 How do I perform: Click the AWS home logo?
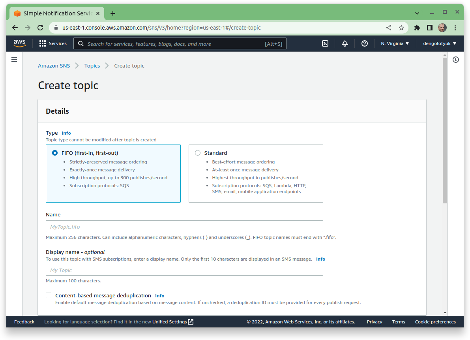click(19, 43)
